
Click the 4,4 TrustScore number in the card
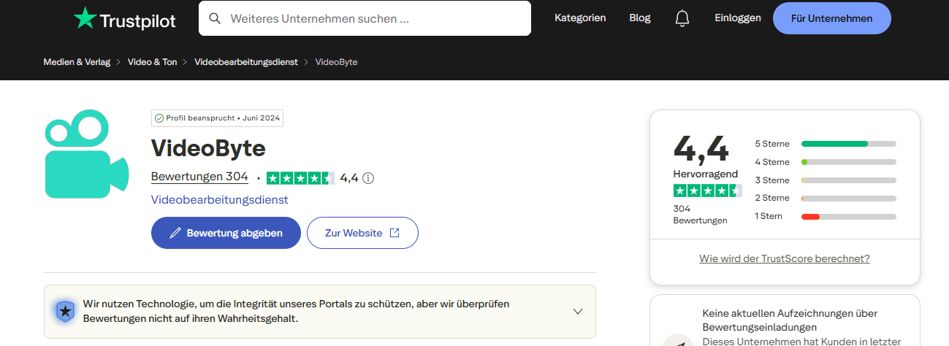(701, 148)
